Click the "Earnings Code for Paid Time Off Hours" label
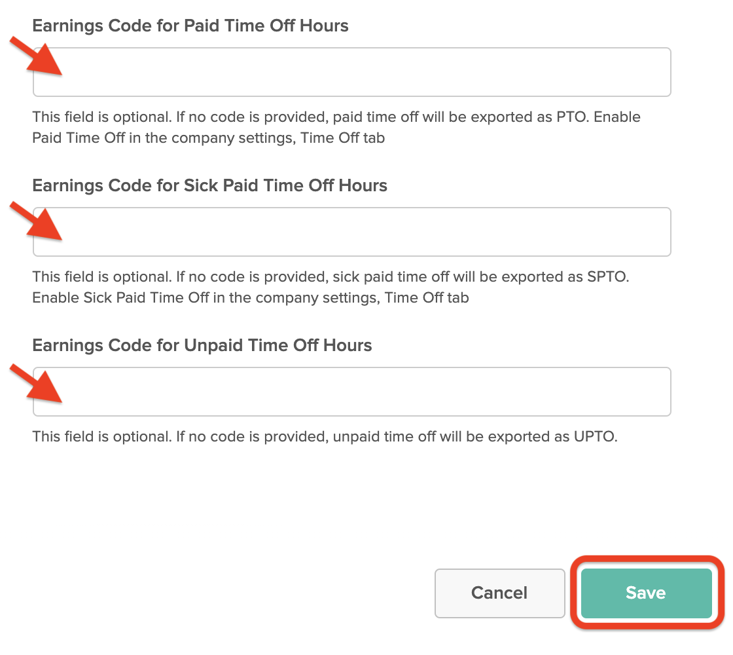 tap(190, 26)
